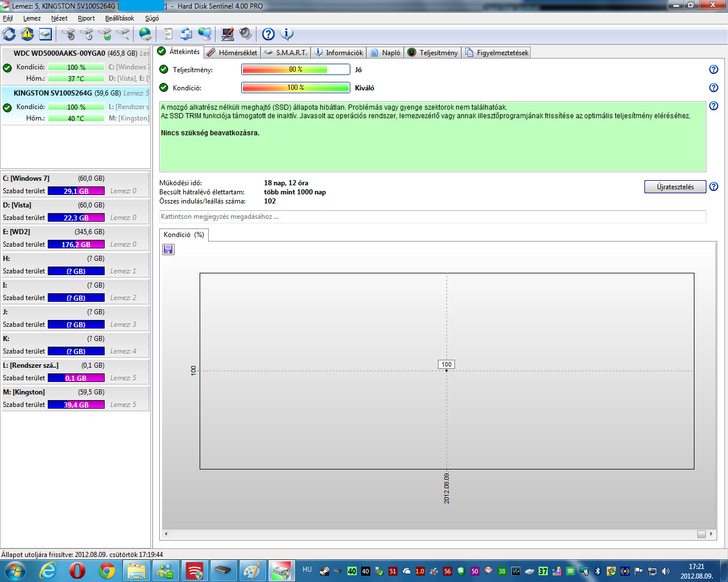
Task: Select the Kondíció (%) graph tab
Action: coord(184,234)
